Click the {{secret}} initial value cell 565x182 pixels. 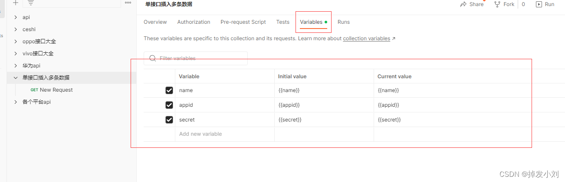(324, 120)
